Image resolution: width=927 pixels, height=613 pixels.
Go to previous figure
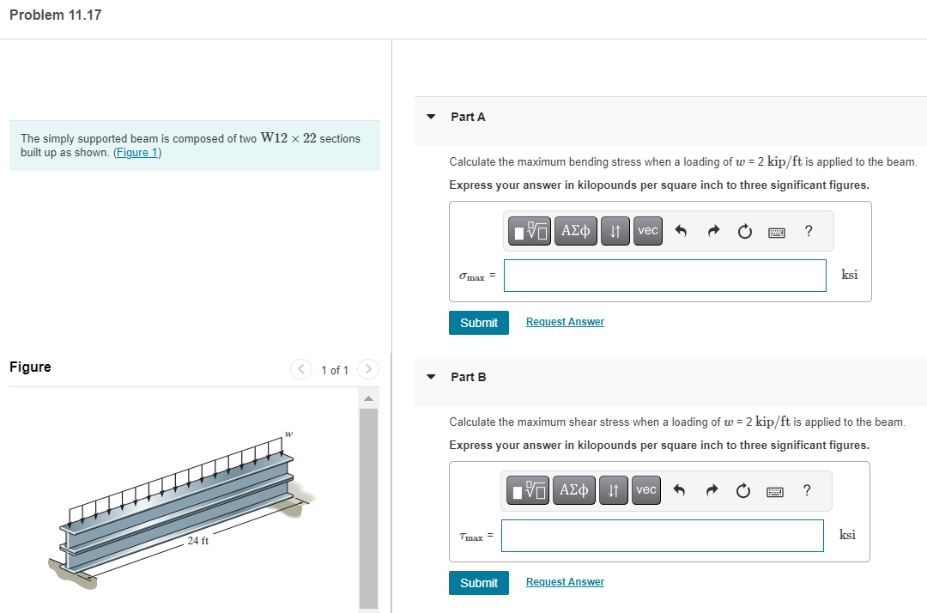301,369
